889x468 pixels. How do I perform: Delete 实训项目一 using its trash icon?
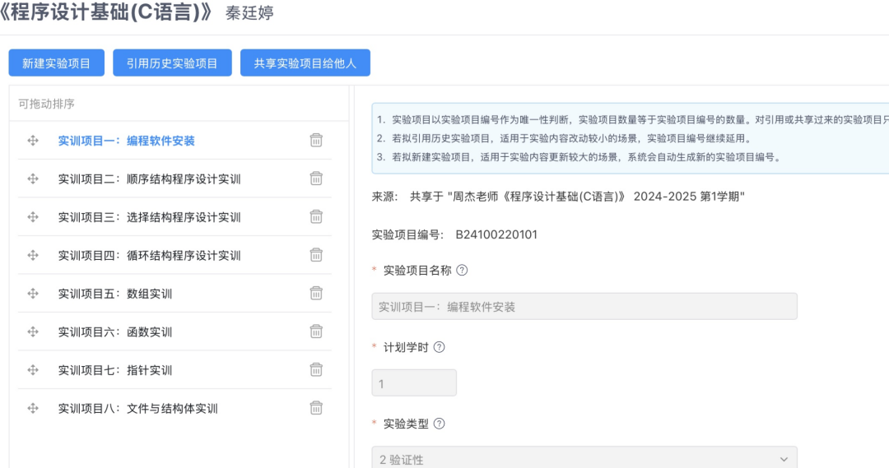point(316,140)
